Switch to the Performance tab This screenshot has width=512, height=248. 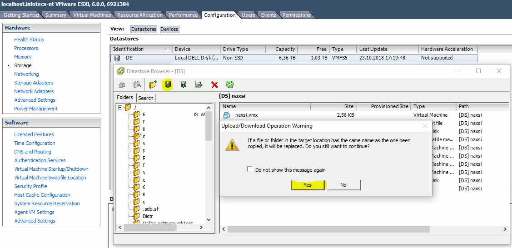(183, 15)
